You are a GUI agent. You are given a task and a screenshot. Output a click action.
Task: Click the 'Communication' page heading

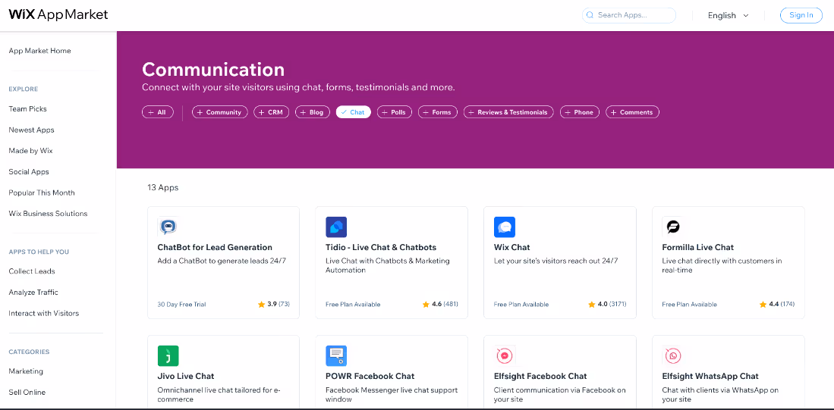213,70
